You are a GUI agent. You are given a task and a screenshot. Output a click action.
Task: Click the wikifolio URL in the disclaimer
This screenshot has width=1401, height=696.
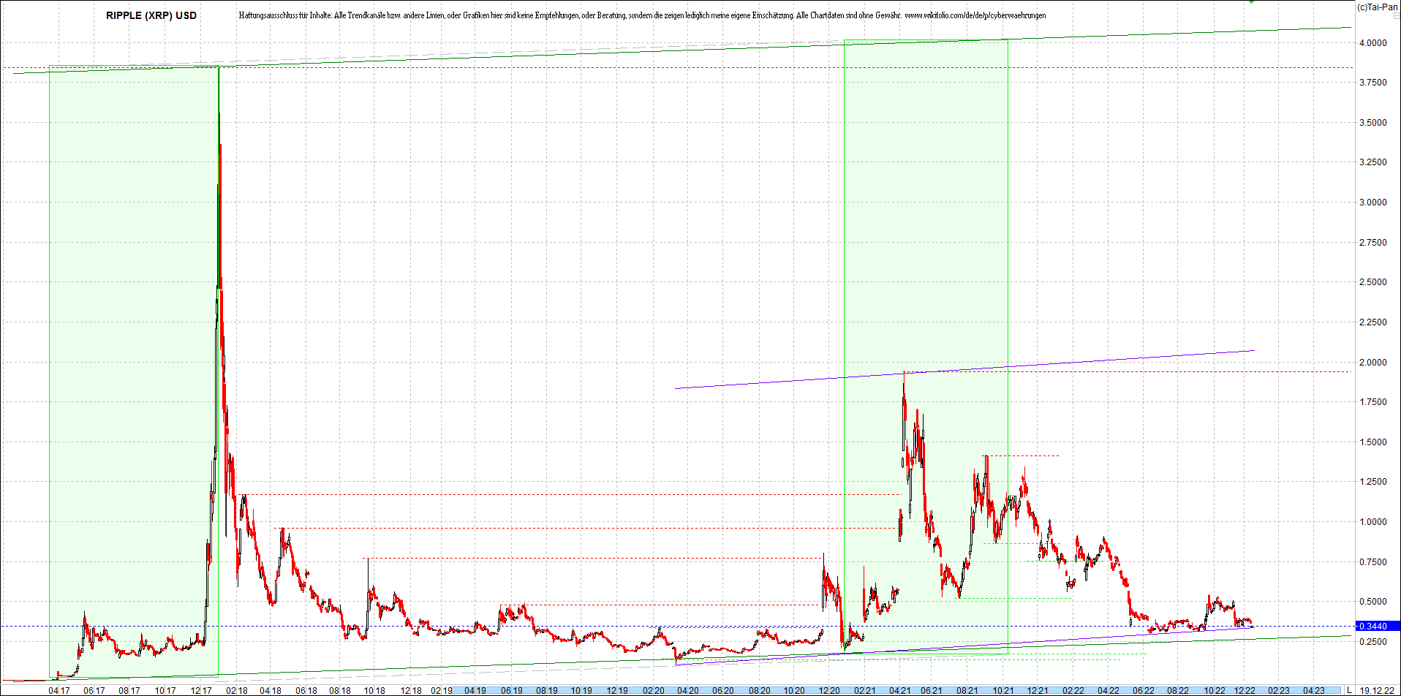click(x=975, y=15)
